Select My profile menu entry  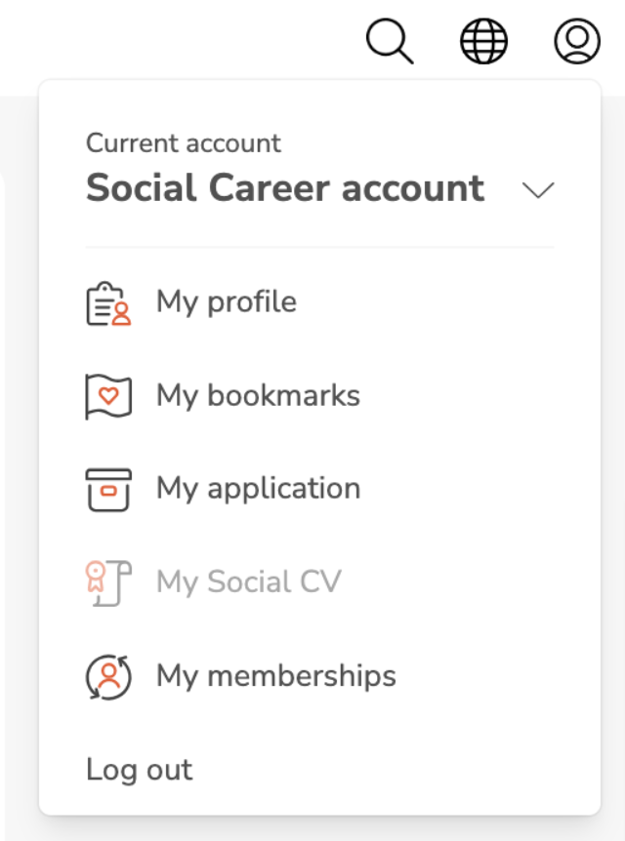coord(226,302)
